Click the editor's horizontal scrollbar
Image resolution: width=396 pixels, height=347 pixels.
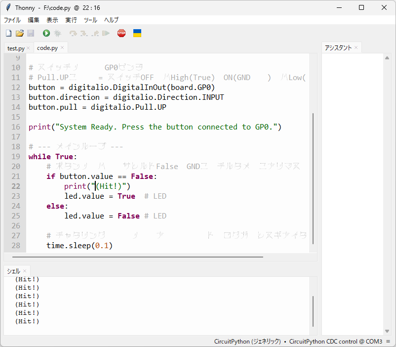pyautogui.click(x=137, y=257)
